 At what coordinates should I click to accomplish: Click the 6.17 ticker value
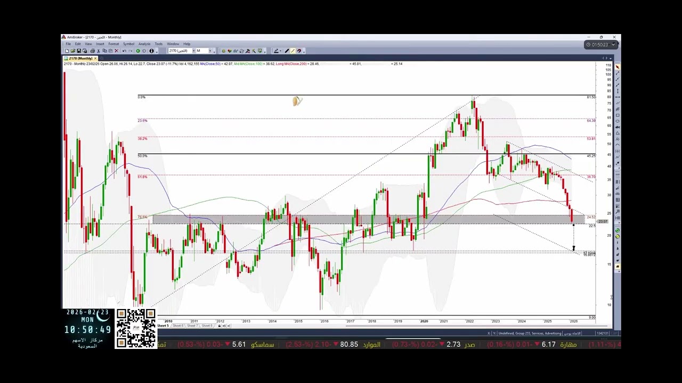(x=549, y=345)
